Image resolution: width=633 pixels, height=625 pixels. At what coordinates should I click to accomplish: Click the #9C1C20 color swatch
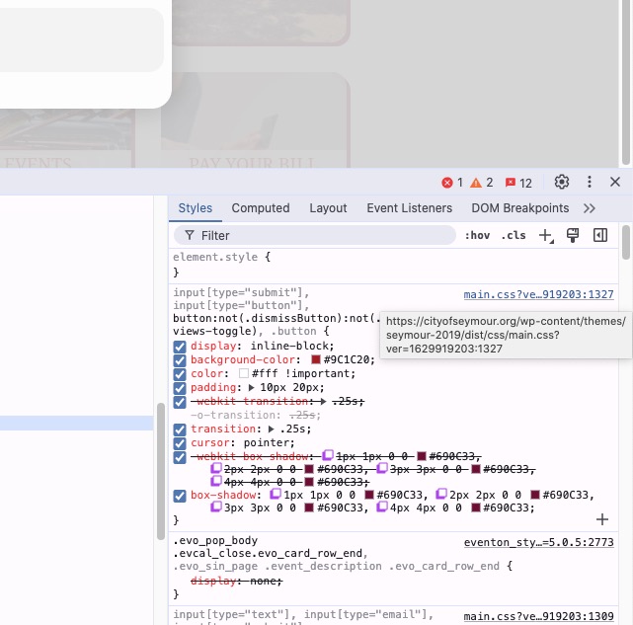(316, 360)
